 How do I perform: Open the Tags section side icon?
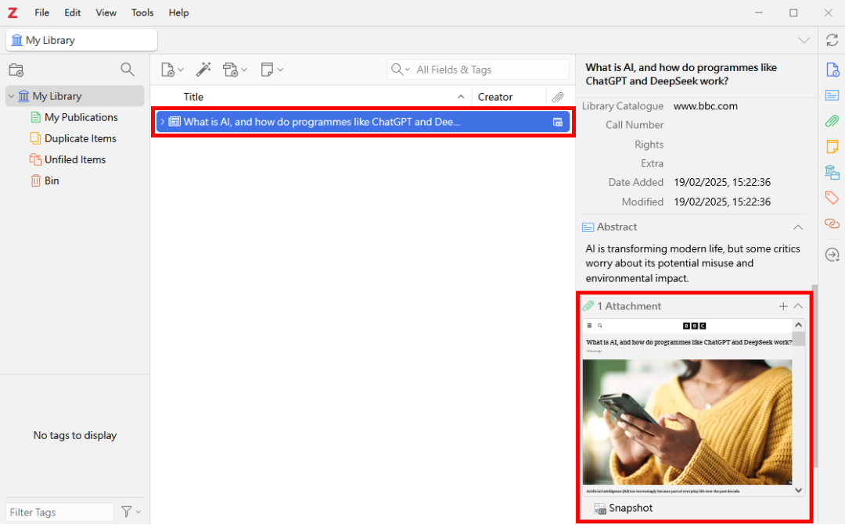click(x=832, y=198)
